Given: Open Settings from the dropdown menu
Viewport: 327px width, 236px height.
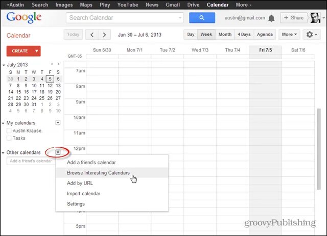Looking at the screenshot, I should [112, 204].
